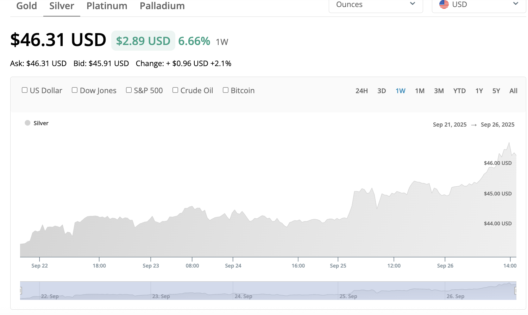Viewport: 528px width, 315px height.
Task: Enable the US Dollar comparison checkbox
Action: pos(25,90)
